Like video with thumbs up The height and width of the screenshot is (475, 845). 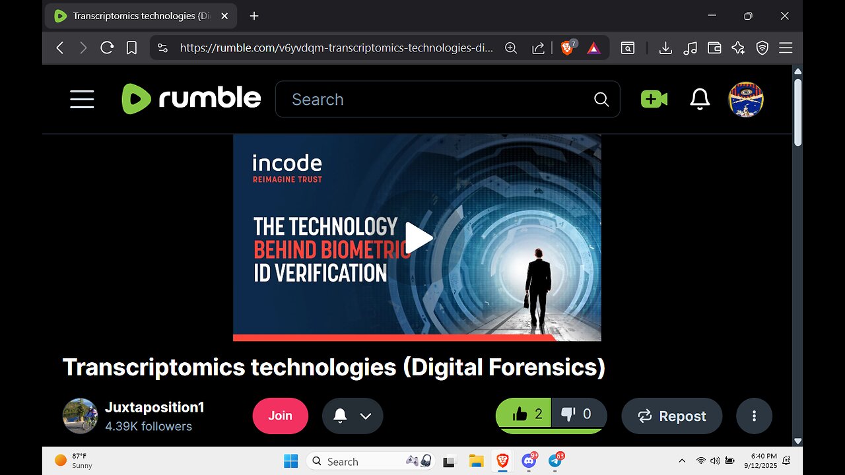click(524, 415)
